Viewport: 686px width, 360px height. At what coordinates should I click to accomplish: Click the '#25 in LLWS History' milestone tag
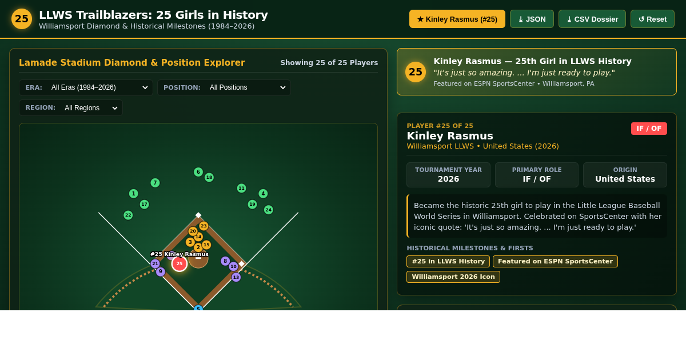point(448,261)
